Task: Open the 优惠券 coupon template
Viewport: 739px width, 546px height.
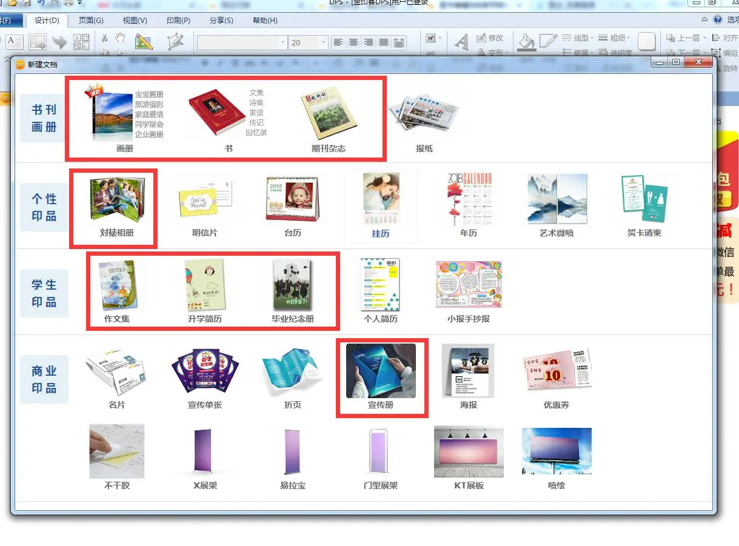Action: (x=557, y=378)
